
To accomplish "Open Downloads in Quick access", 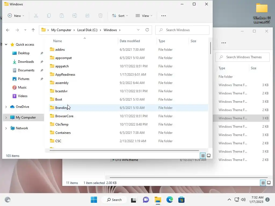I will coord(26,62).
